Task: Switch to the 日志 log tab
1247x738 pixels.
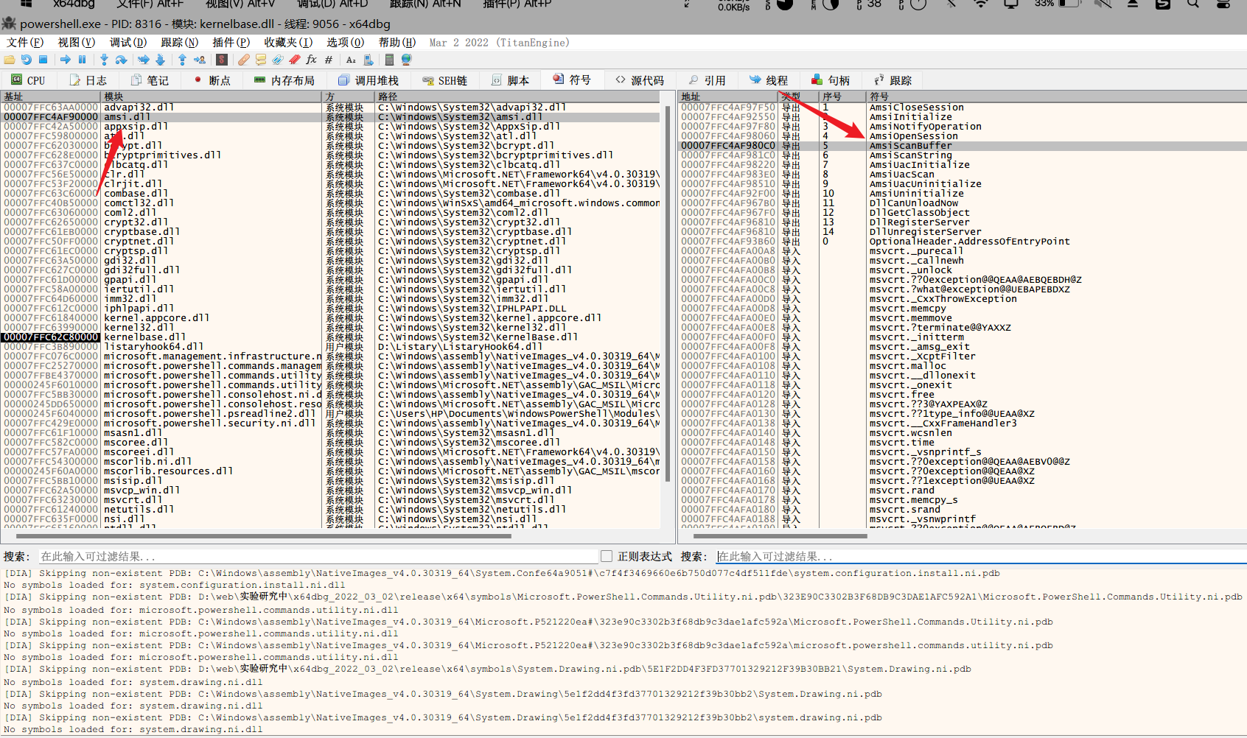Action: pos(88,80)
